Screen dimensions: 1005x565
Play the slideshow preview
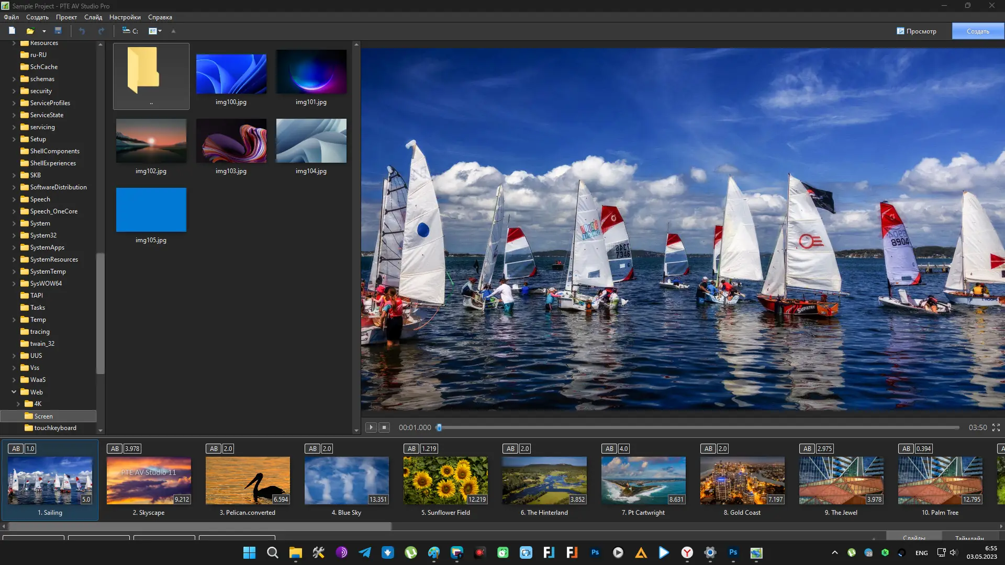coord(371,427)
